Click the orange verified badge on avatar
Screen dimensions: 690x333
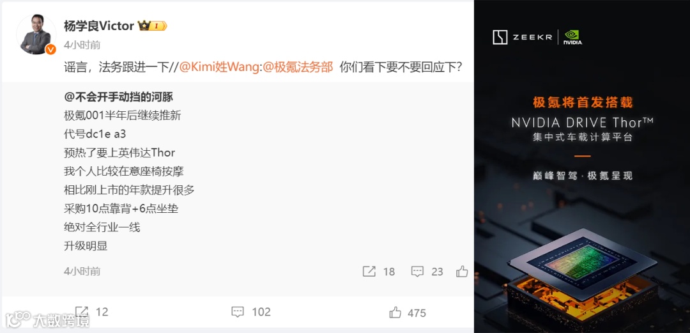click(x=50, y=49)
